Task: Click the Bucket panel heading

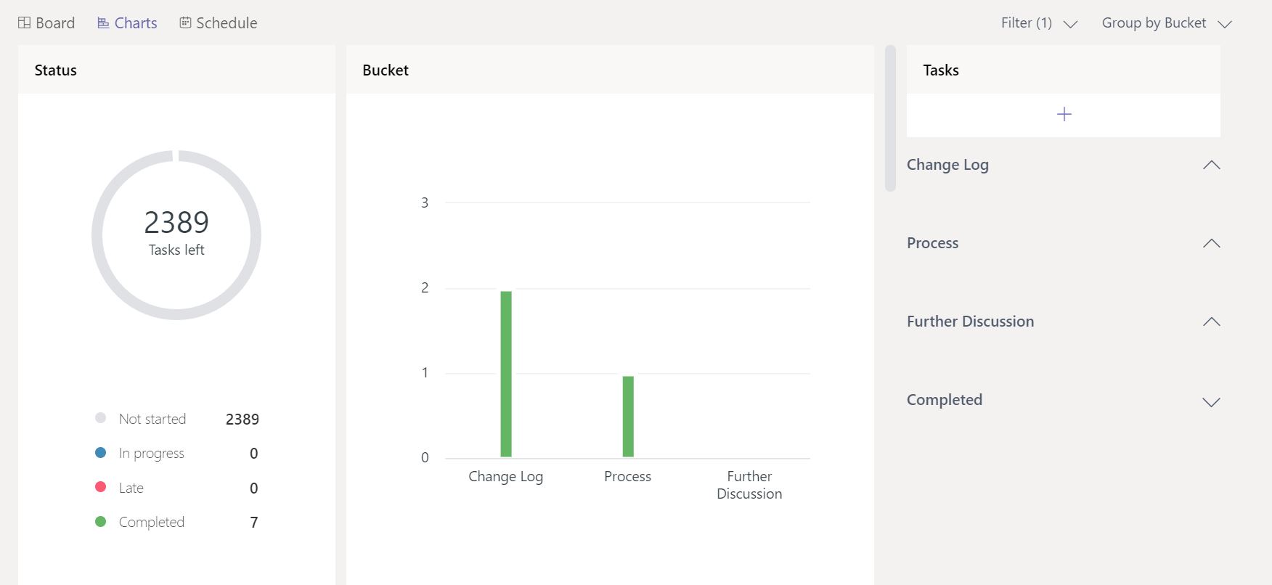Action: (386, 70)
